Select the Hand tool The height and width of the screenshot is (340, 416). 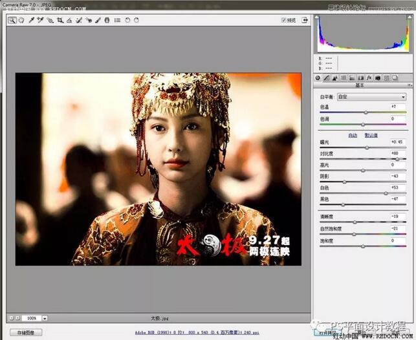[21, 20]
